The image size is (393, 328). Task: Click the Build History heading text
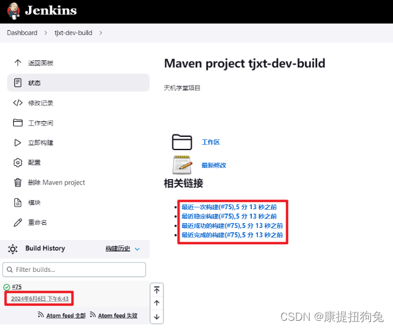pos(45,248)
